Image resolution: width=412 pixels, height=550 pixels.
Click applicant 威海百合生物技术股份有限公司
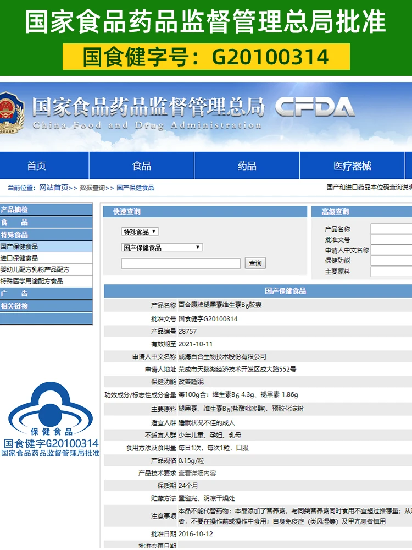(x=222, y=357)
